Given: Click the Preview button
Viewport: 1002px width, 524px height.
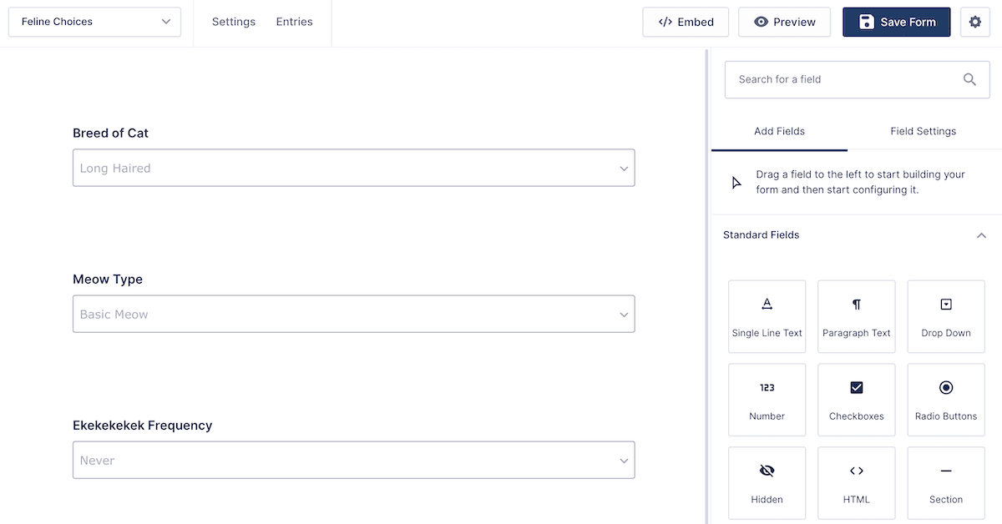Looking at the screenshot, I should coord(784,23).
